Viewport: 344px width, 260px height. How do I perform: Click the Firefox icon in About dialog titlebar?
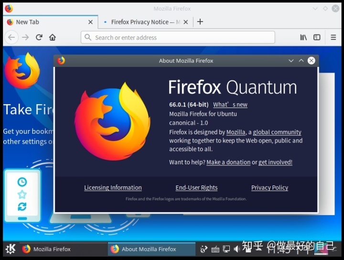click(61, 61)
